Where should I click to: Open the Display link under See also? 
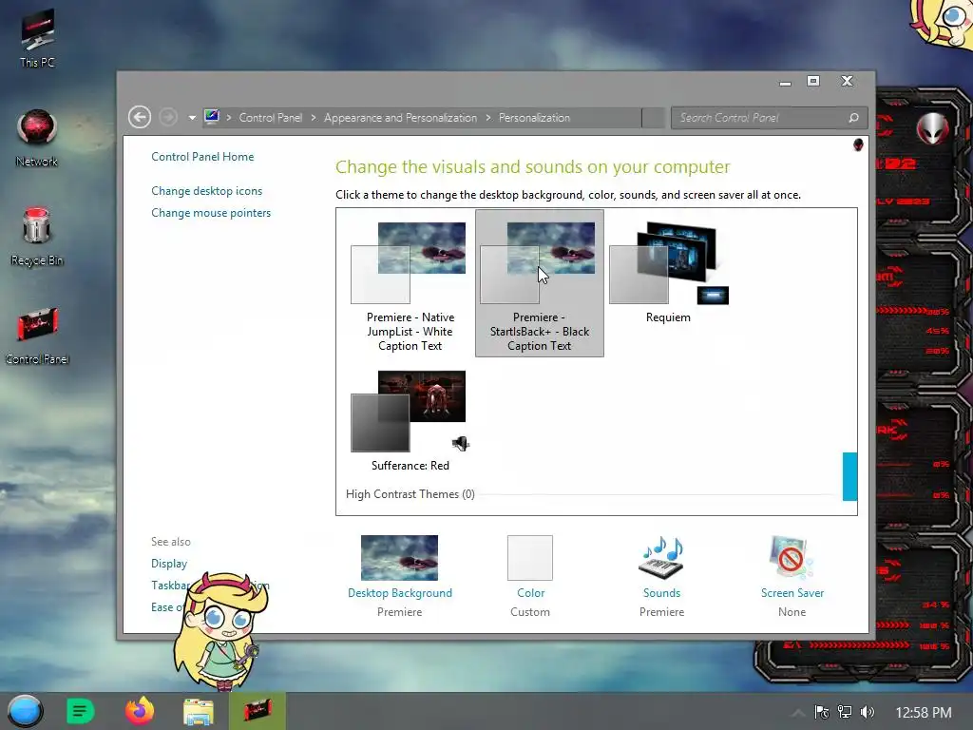pos(169,563)
